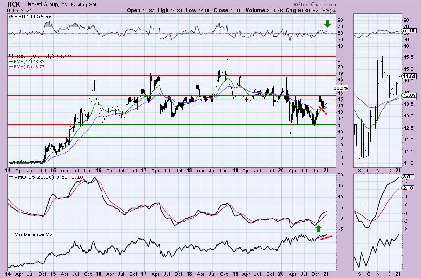Click the PMO(35,20,10) 3.51, 2.10 label
This screenshot has width=421, height=278.
pos(46,177)
